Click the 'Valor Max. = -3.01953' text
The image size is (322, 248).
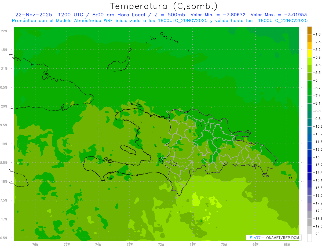279,15
